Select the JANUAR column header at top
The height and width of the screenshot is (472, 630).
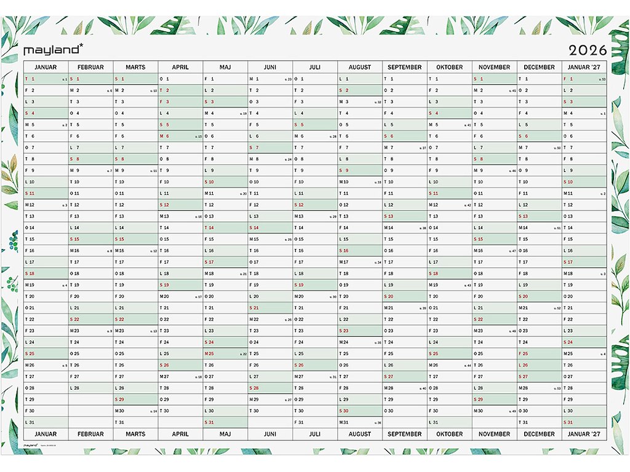coord(46,67)
